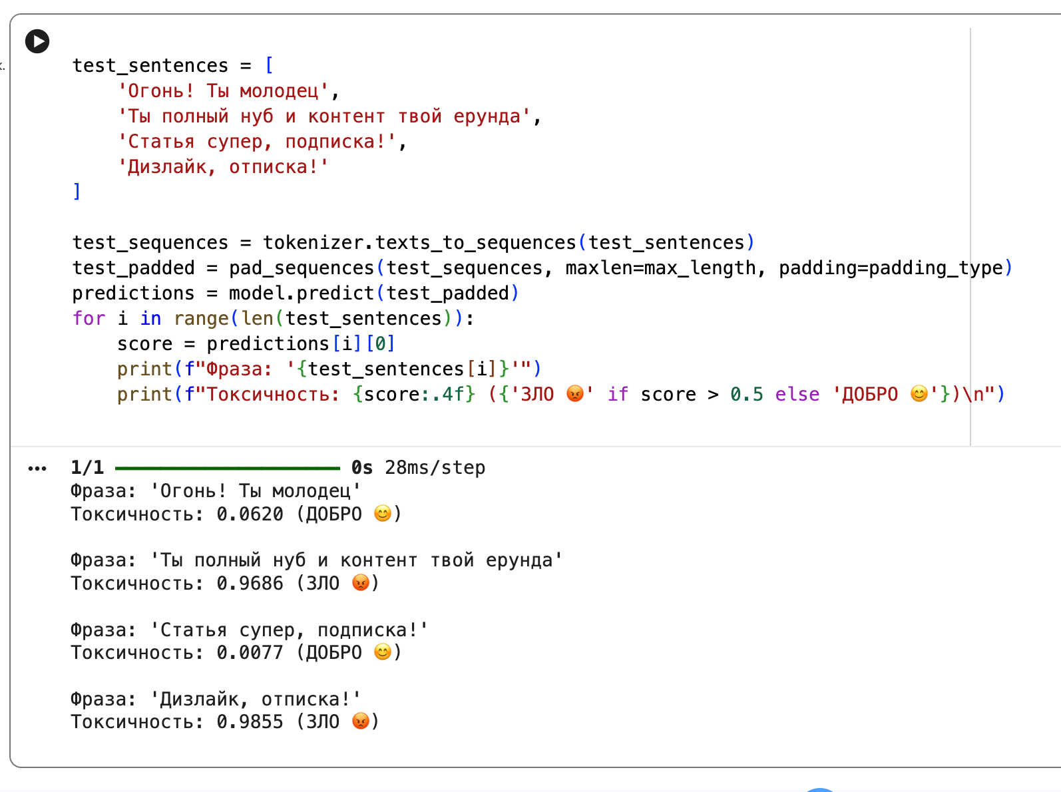The image size is (1061, 792).
Task: Click the 28ms/step timing text in output
Action: [x=435, y=468]
